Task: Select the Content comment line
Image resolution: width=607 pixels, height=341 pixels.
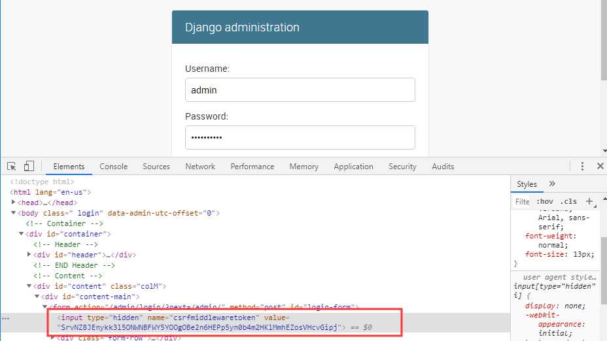Action: tap(68, 276)
